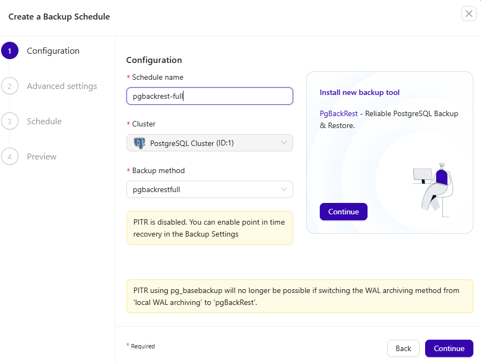Click the person-at-desk illustration

(433, 188)
